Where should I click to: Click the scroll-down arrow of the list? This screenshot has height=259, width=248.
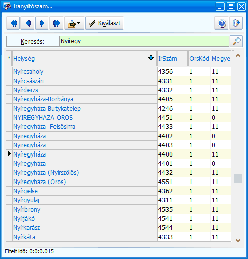coord(238,240)
